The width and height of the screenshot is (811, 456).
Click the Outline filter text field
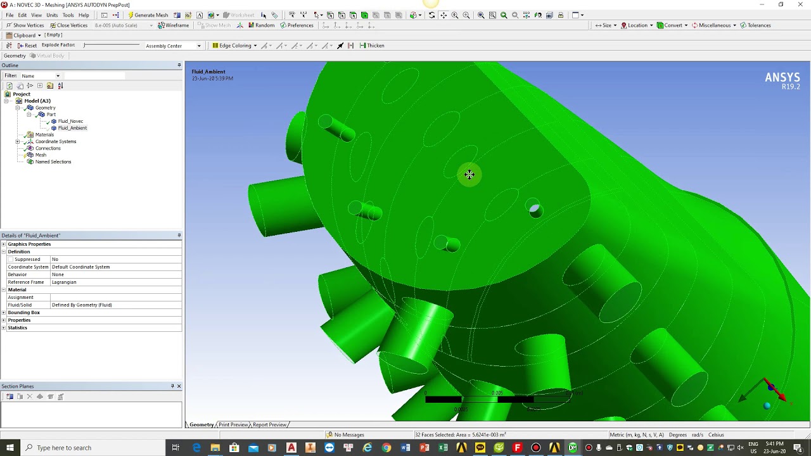(x=94, y=76)
